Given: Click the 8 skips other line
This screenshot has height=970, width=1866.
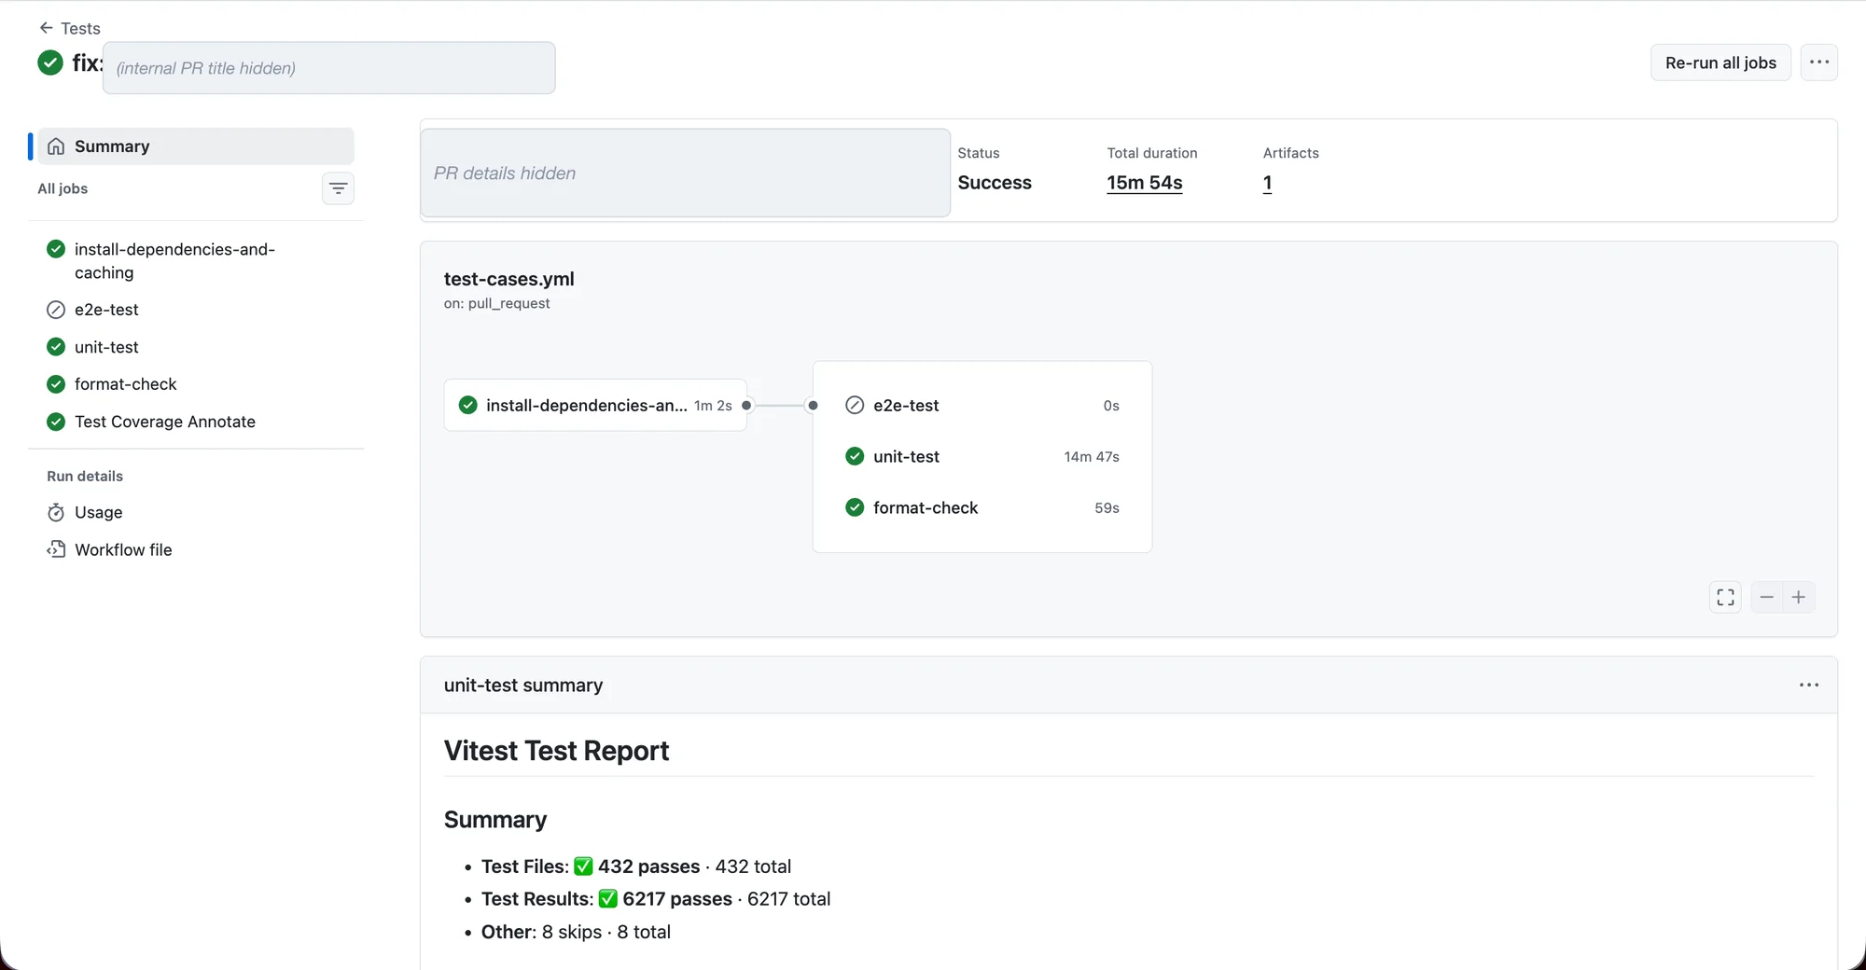Looking at the screenshot, I should (x=576, y=932).
